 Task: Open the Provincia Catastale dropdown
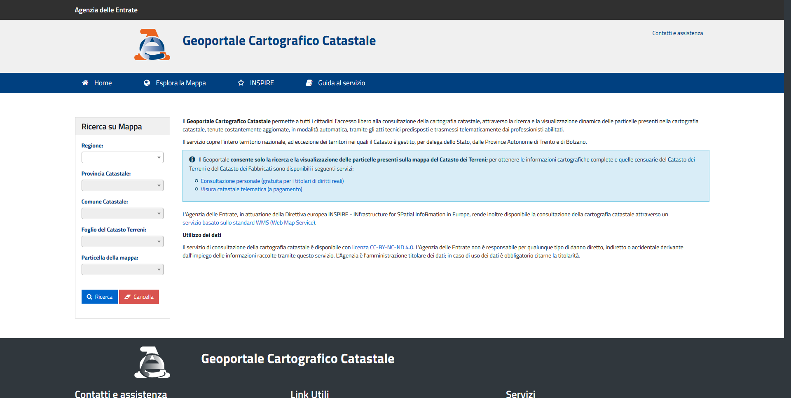click(x=122, y=185)
